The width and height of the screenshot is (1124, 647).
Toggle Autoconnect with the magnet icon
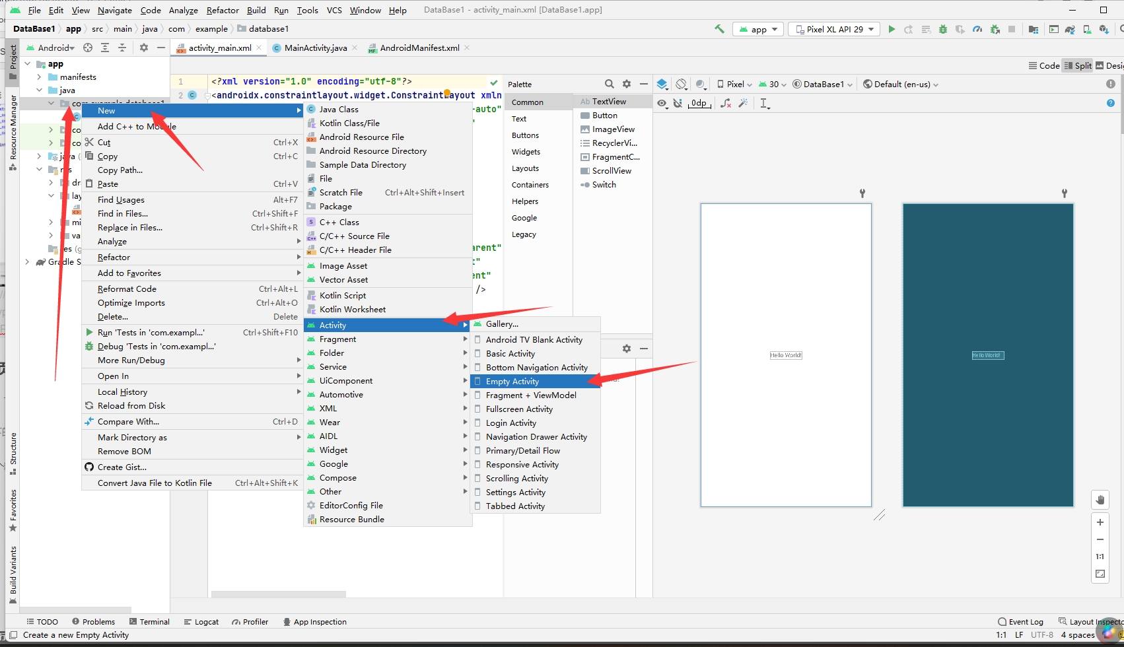(x=678, y=103)
